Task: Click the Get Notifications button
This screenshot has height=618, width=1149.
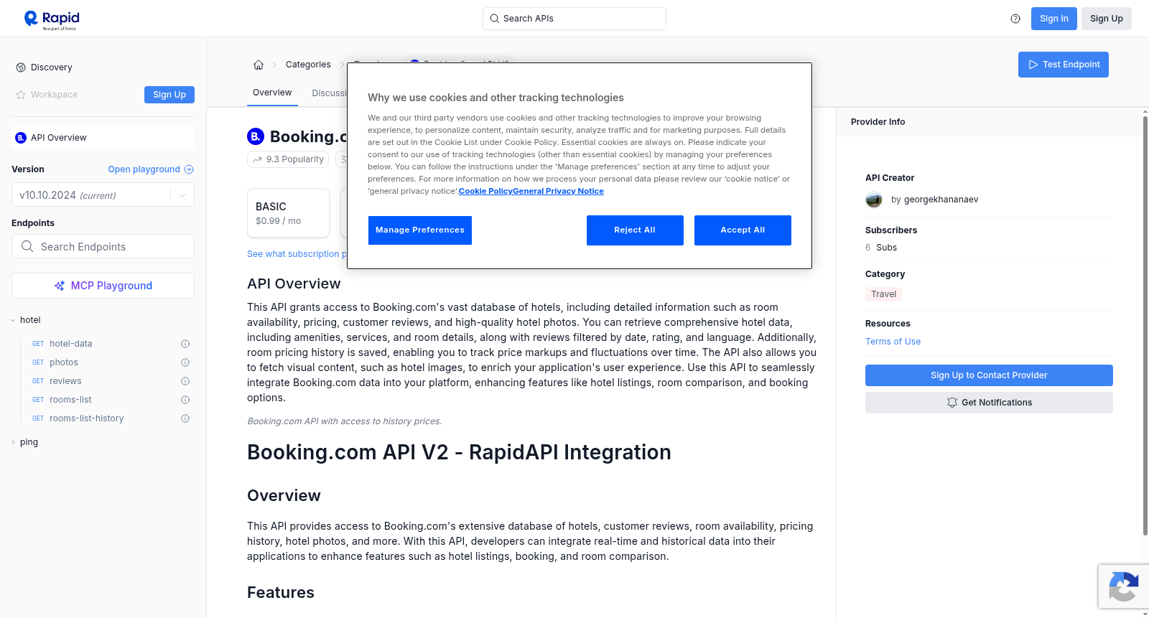Action: [x=989, y=403]
